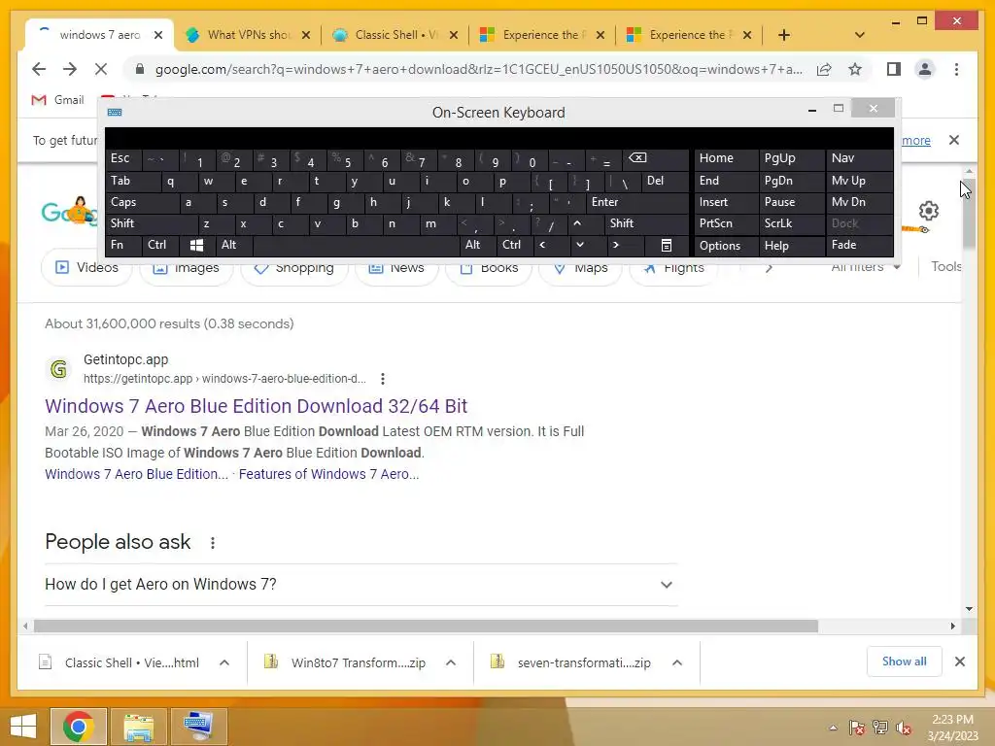Open tab search dropdown arrow
995x746 pixels.
click(859, 35)
